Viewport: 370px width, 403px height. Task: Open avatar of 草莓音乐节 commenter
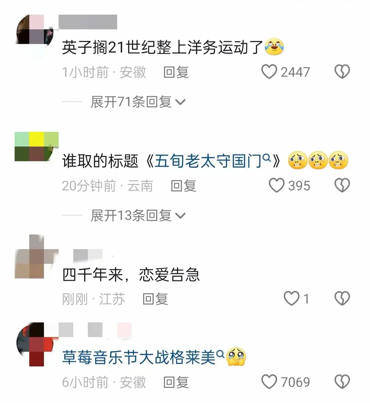point(36,344)
